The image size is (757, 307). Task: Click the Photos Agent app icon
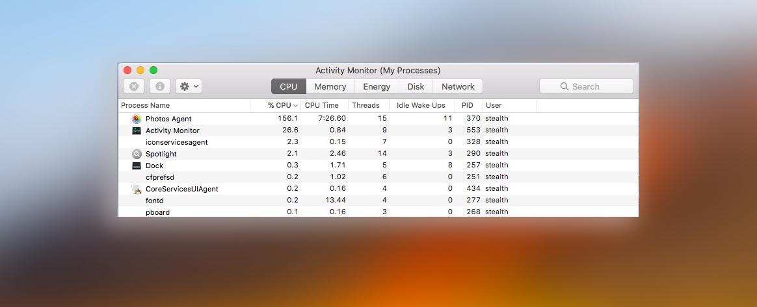click(136, 119)
